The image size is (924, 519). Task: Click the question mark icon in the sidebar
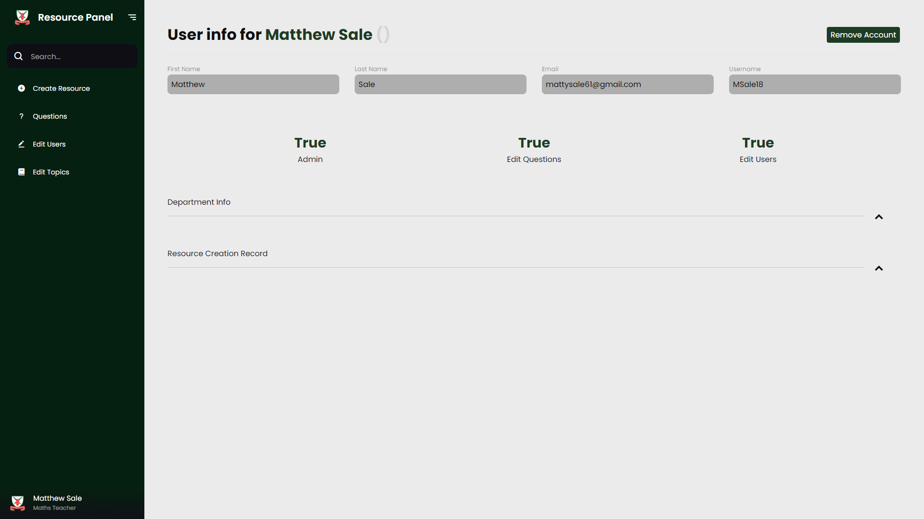[21, 116]
